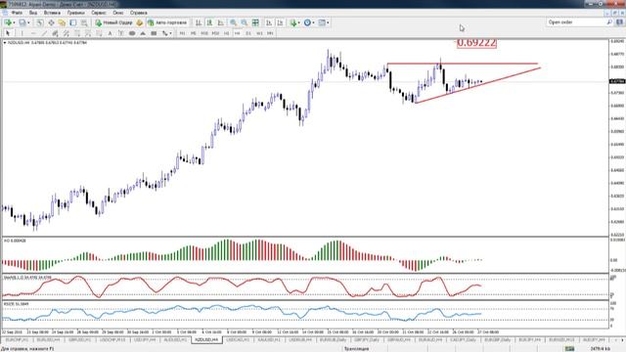The image size is (626, 352).
Task: Click the connection status bars indicator
Action: pyautogui.click(x=569, y=349)
